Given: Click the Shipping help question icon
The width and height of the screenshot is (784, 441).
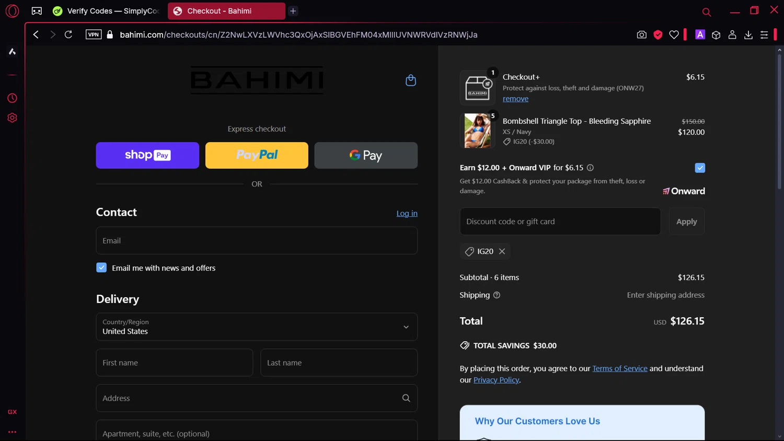Looking at the screenshot, I should (x=497, y=295).
